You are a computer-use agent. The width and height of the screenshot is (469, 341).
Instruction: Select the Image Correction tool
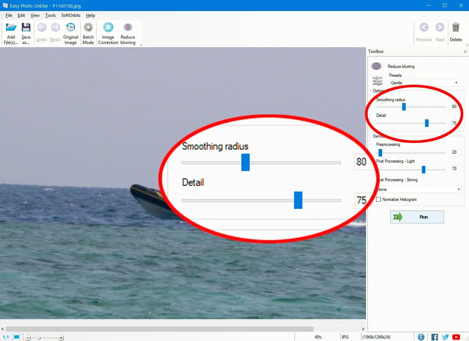(108, 28)
